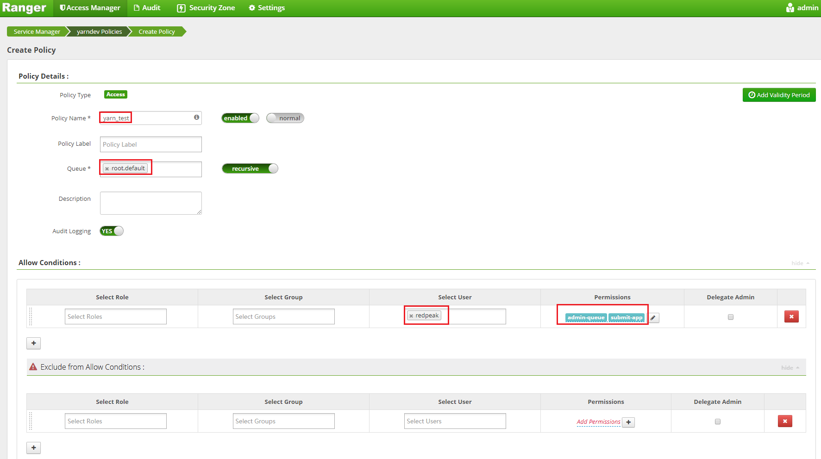Image resolution: width=821 pixels, height=459 pixels.
Task: Click the Add Validity Period button
Action: click(779, 95)
